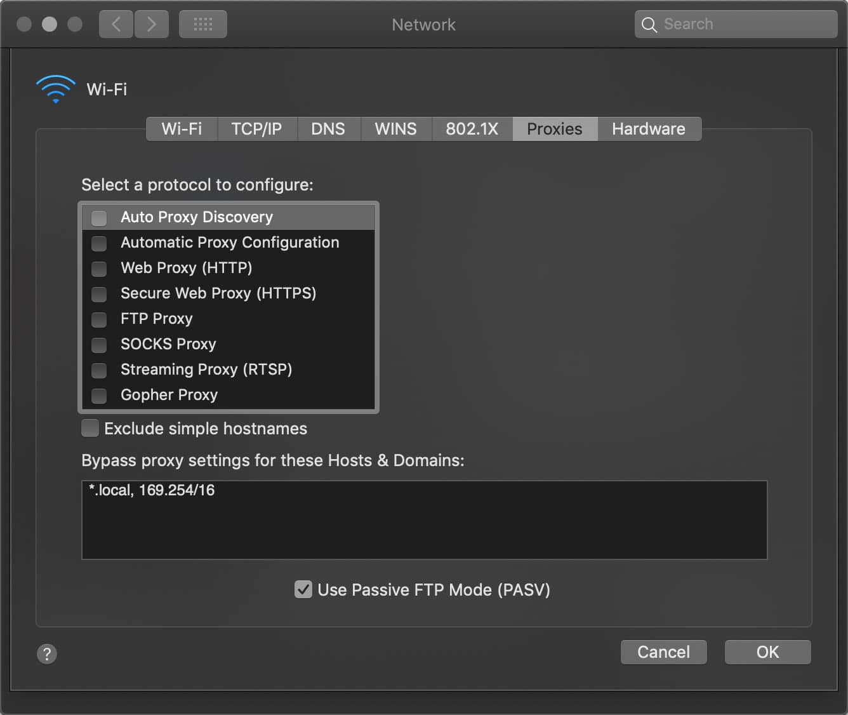Open help via the question mark icon
This screenshot has width=848, height=715.
(x=46, y=653)
